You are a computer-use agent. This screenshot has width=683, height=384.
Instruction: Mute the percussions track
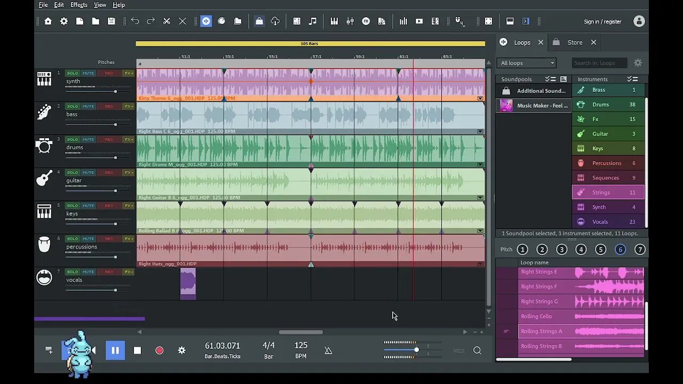88,238
